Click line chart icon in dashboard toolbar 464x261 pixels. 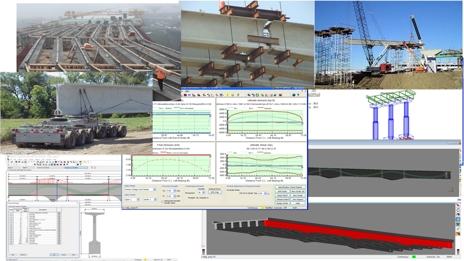click(212, 95)
